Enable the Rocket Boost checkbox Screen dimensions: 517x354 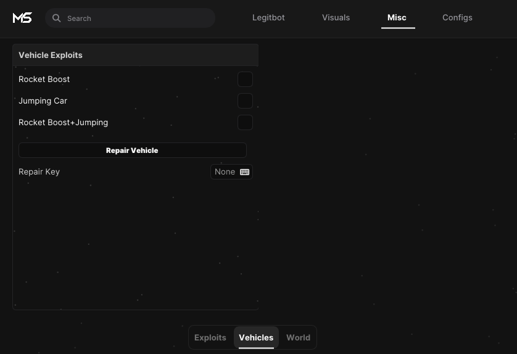pyautogui.click(x=246, y=79)
